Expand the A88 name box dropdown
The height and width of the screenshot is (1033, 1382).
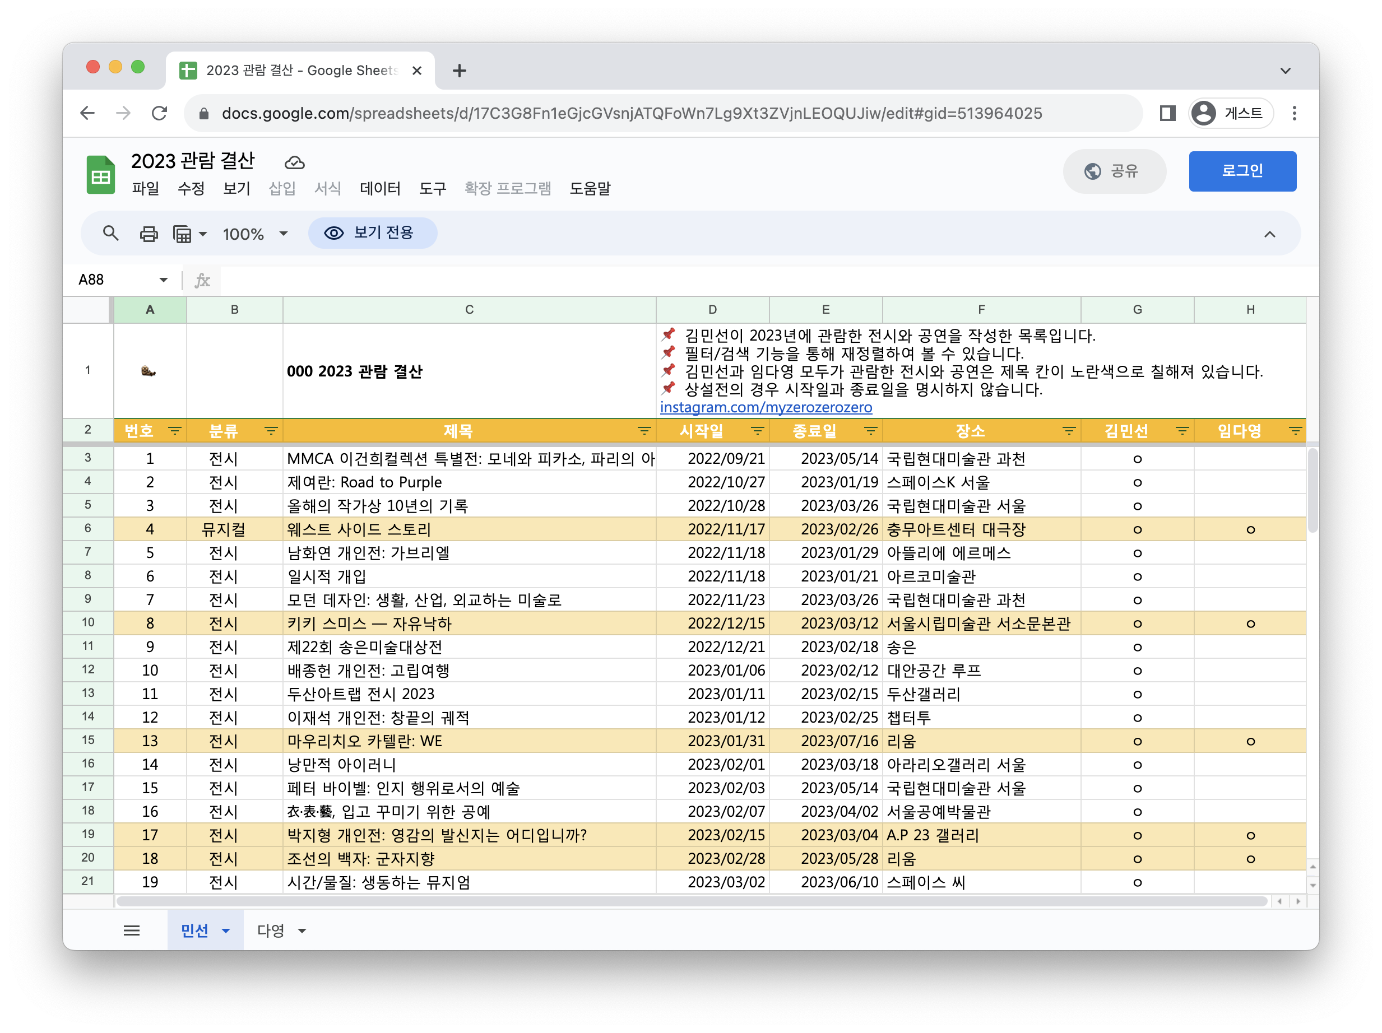click(x=164, y=280)
